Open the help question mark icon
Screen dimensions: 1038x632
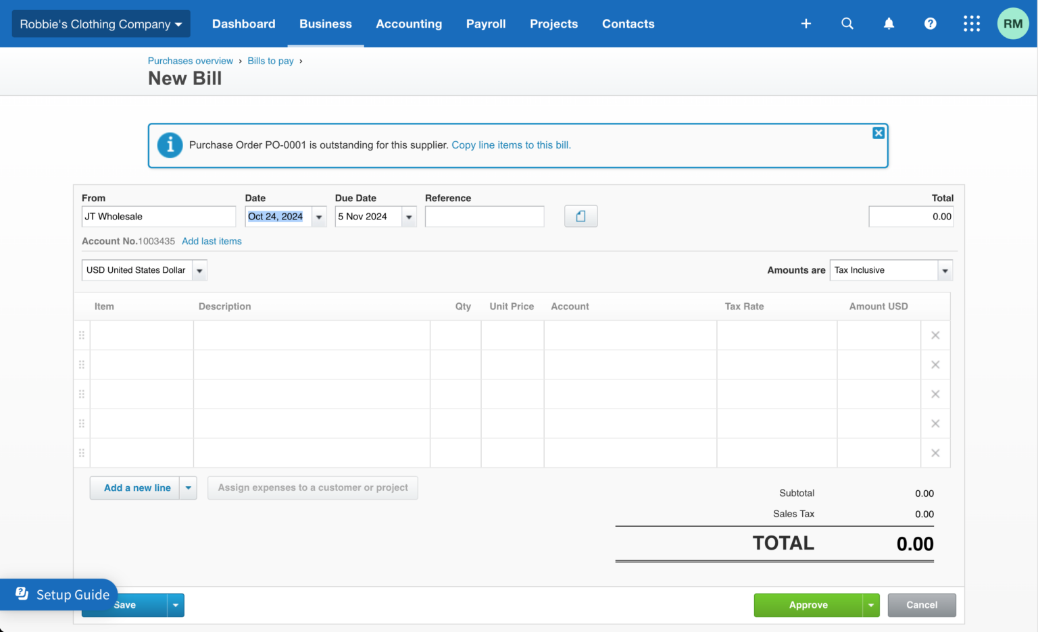pyautogui.click(x=931, y=23)
